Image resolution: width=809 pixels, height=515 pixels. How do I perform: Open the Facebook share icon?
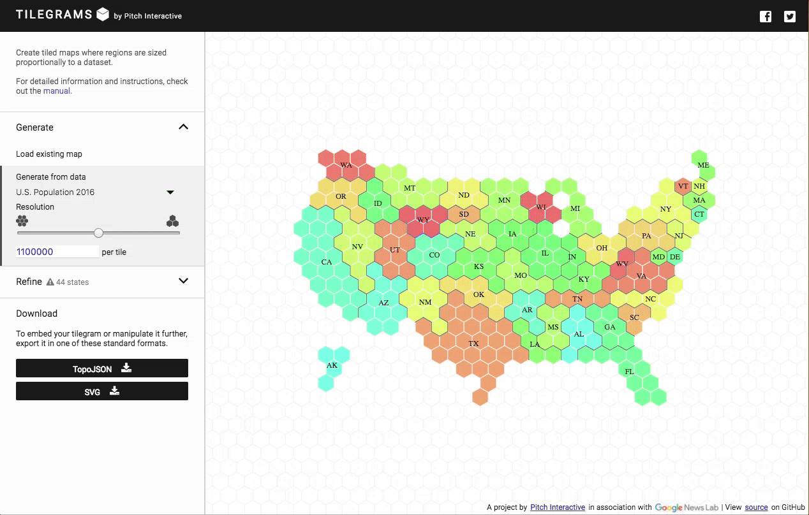pyautogui.click(x=766, y=17)
